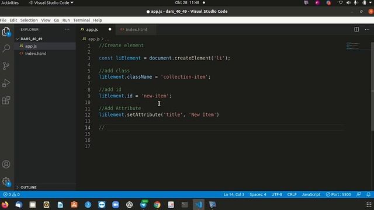Open the Run and Debug view
This screenshot has height=210, width=374.
coord(6,83)
